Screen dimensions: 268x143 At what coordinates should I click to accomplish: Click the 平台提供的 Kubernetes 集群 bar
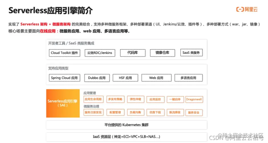127,125
